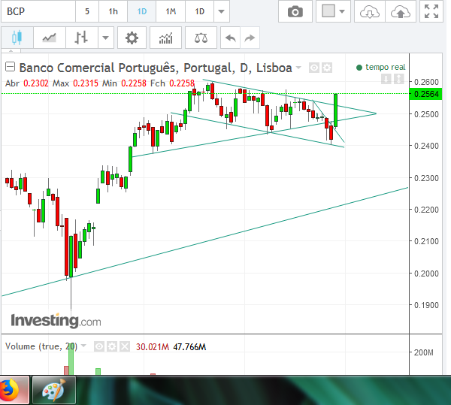Move pane down arrow button
This screenshot has height=405, width=451.
tap(386, 79)
